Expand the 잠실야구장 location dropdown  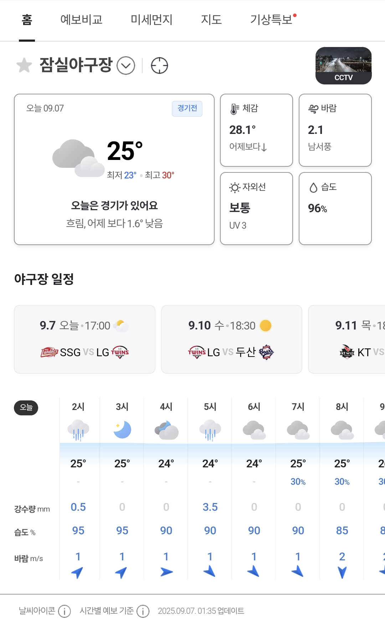coord(126,66)
